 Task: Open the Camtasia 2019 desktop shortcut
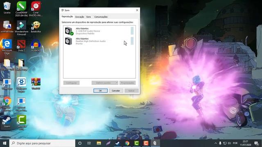tap(21, 122)
